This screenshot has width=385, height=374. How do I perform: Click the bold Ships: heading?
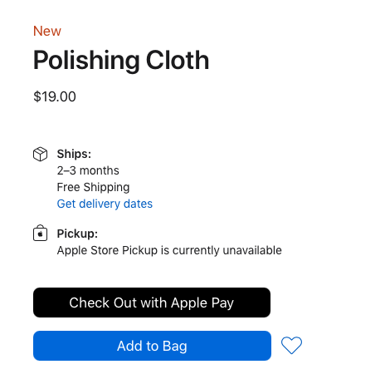coord(74,154)
